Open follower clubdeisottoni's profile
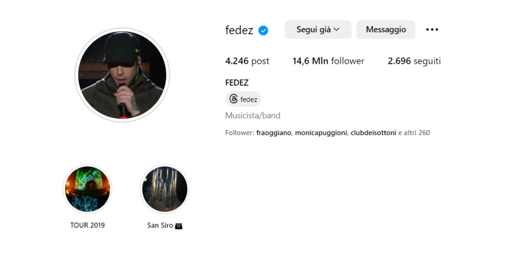516x260 pixels. coord(373,133)
